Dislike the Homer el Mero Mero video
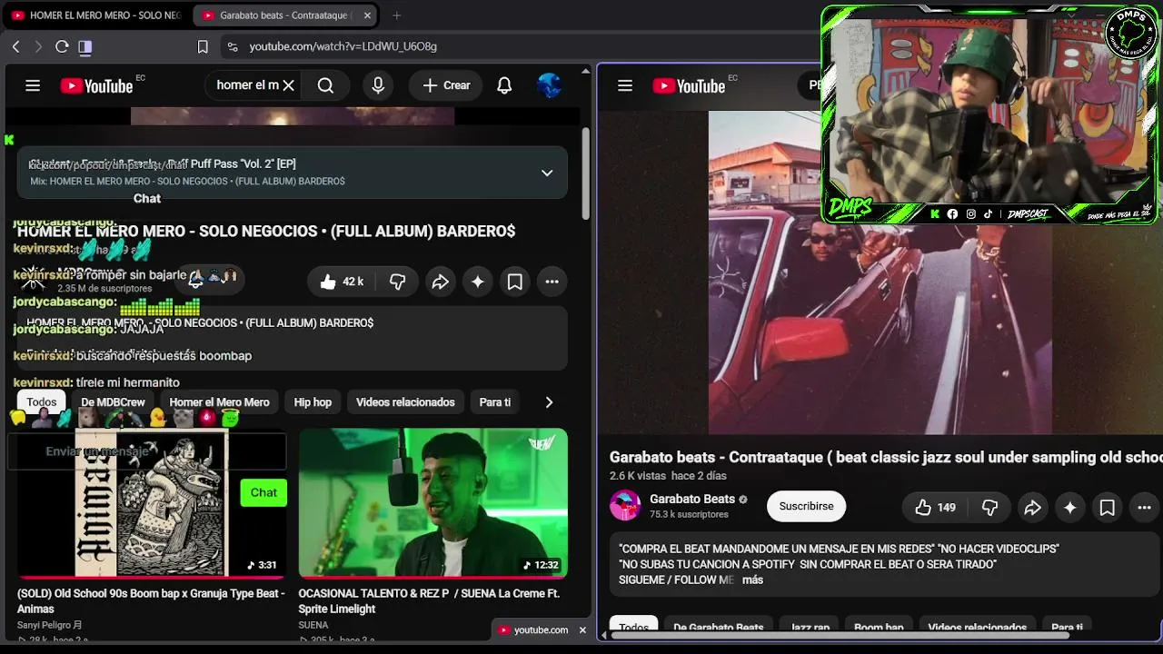 click(397, 282)
